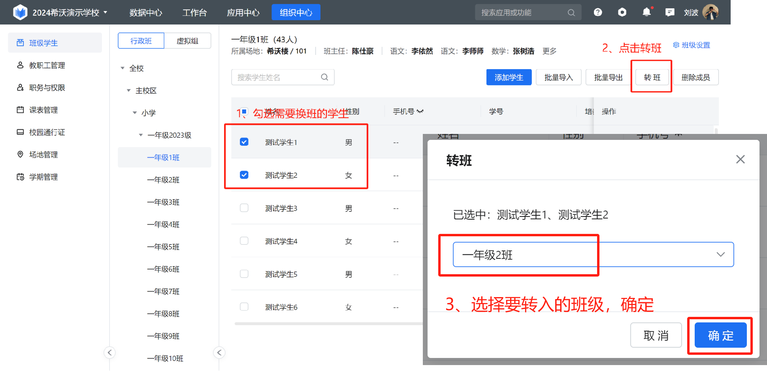This screenshot has width=767, height=371.
Task: Select 班级学生 in the sidebar
Action: (x=55, y=43)
